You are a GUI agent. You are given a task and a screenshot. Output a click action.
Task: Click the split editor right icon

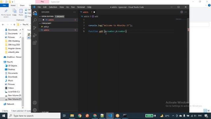coord(182,12)
